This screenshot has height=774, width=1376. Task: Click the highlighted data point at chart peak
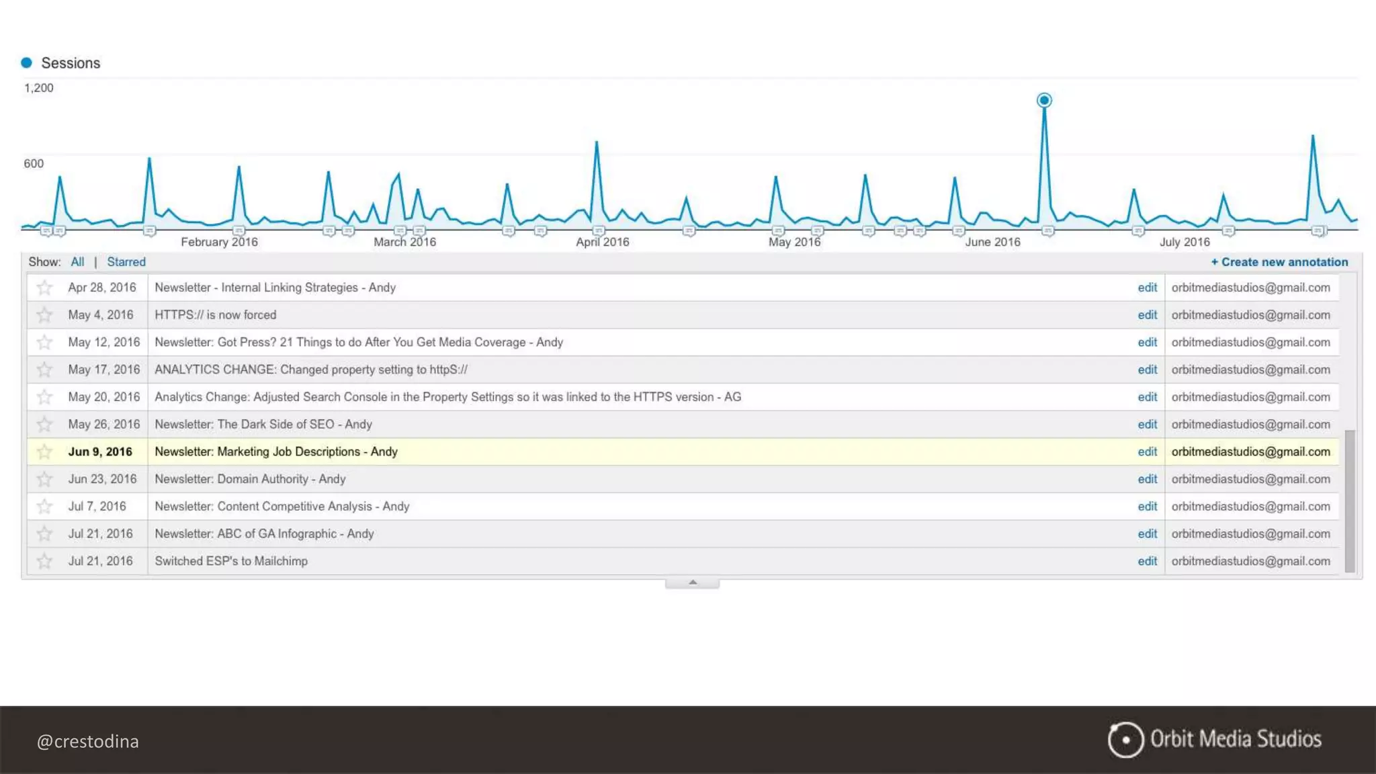pyautogui.click(x=1044, y=100)
